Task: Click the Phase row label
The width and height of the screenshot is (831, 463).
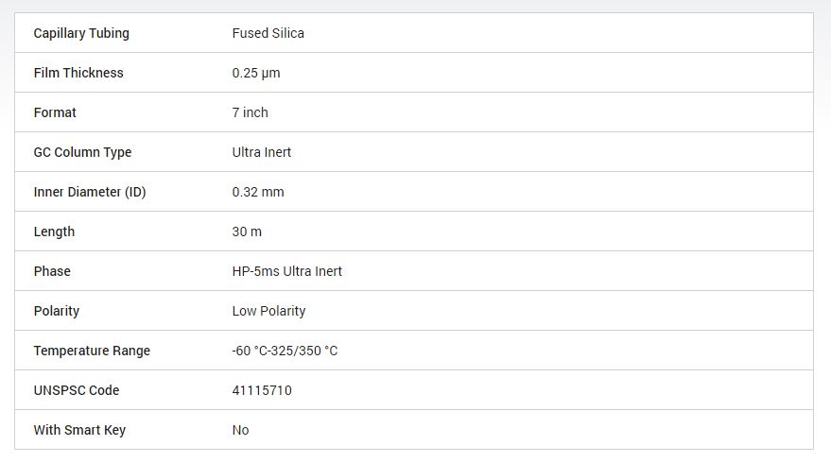Action: (x=52, y=271)
